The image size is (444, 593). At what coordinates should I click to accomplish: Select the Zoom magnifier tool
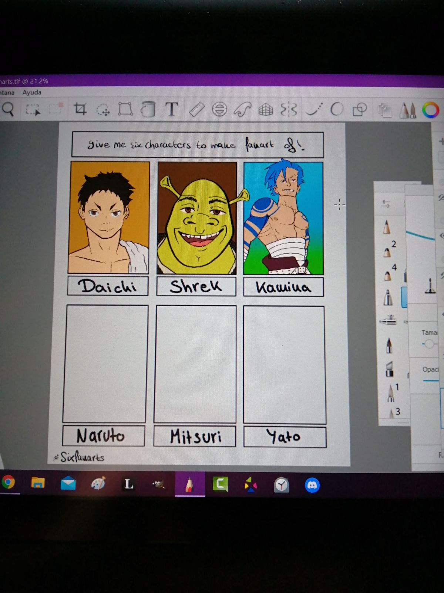(x=7, y=110)
